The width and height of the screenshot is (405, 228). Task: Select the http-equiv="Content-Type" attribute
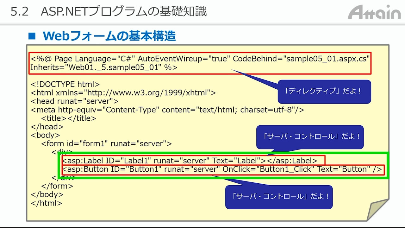click(109, 110)
